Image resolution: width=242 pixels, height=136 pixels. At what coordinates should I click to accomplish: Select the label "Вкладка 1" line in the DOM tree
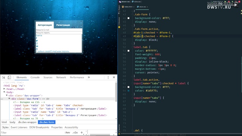point(60,109)
